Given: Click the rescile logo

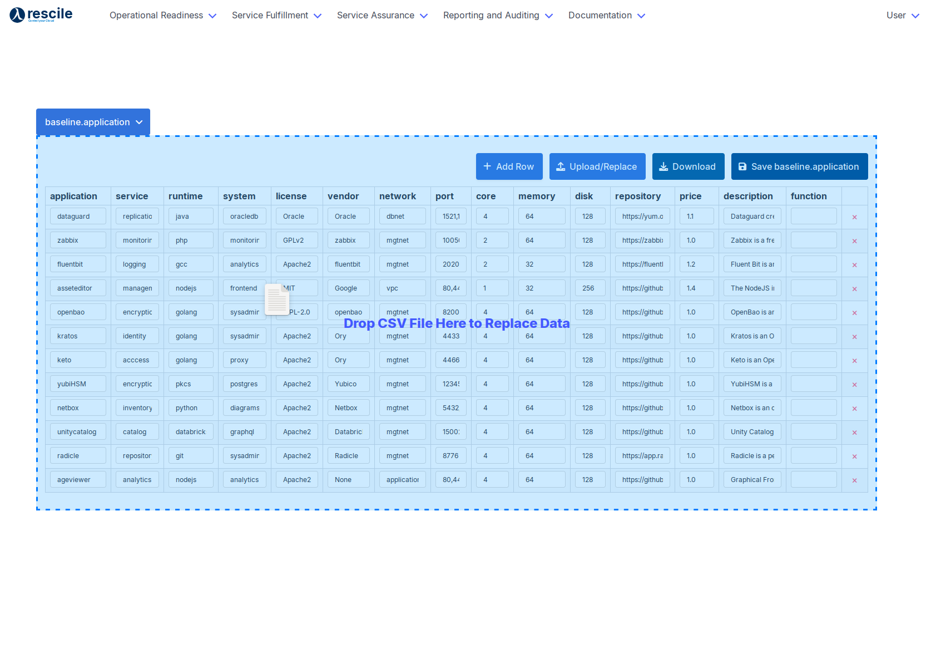Looking at the screenshot, I should 41,14.
